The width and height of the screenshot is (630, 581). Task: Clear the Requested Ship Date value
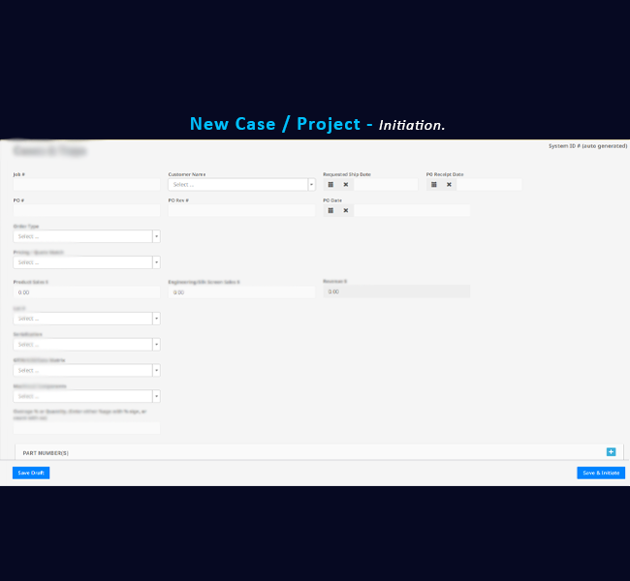click(346, 184)
